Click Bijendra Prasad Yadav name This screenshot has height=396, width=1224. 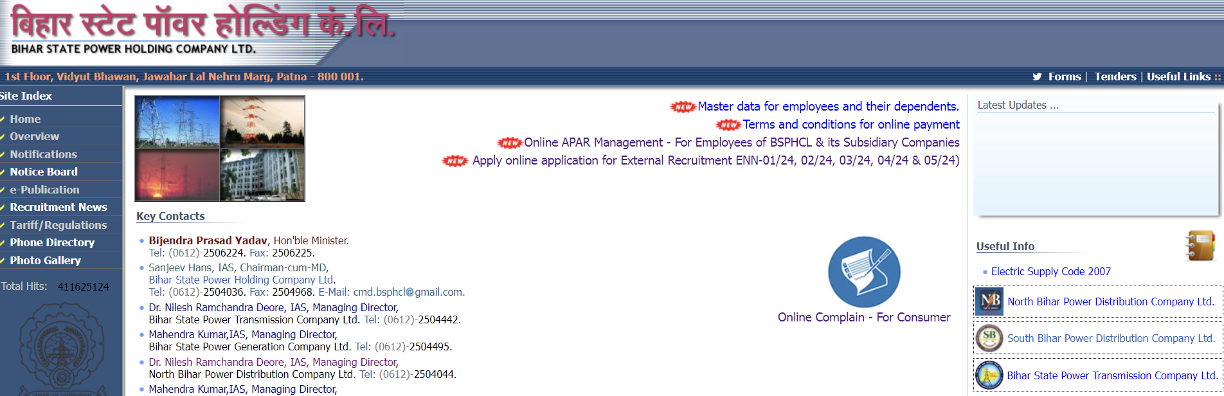point(208,240)
